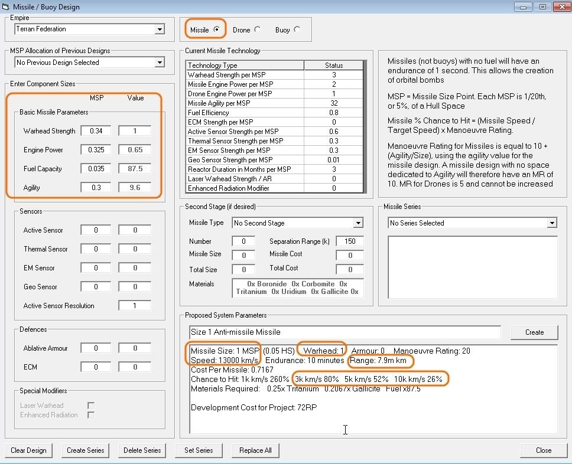Image resolution: width=572 pixels, height=464 pixels.
Task: Focus the Agility MSP field
Action: click(x=96, y=188)
